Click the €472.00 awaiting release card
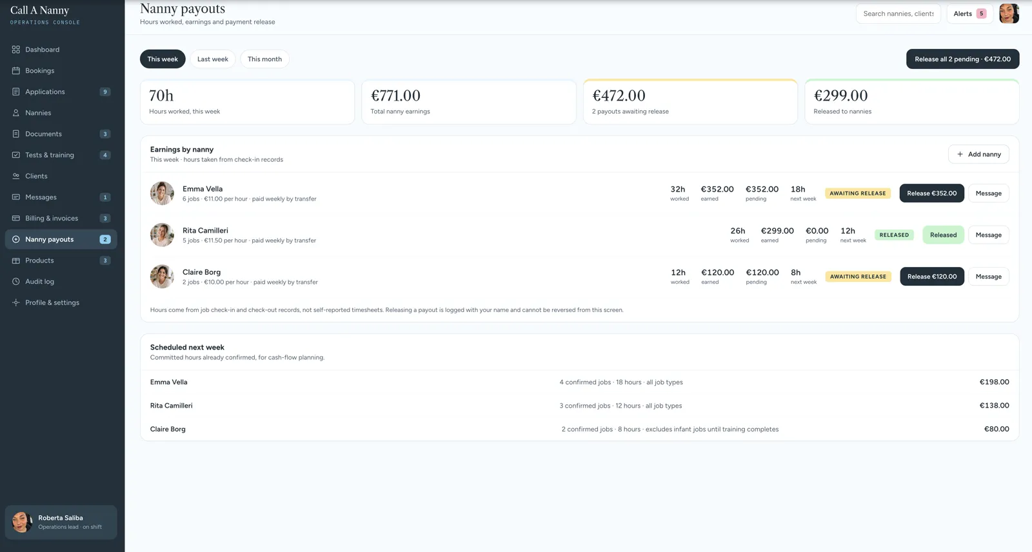The height and width of the screenshot is (552, 1032). (x=690, y=102)
